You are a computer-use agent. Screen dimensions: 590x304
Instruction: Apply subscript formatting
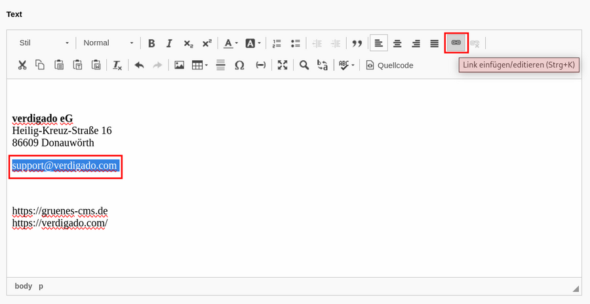[188, 43]
